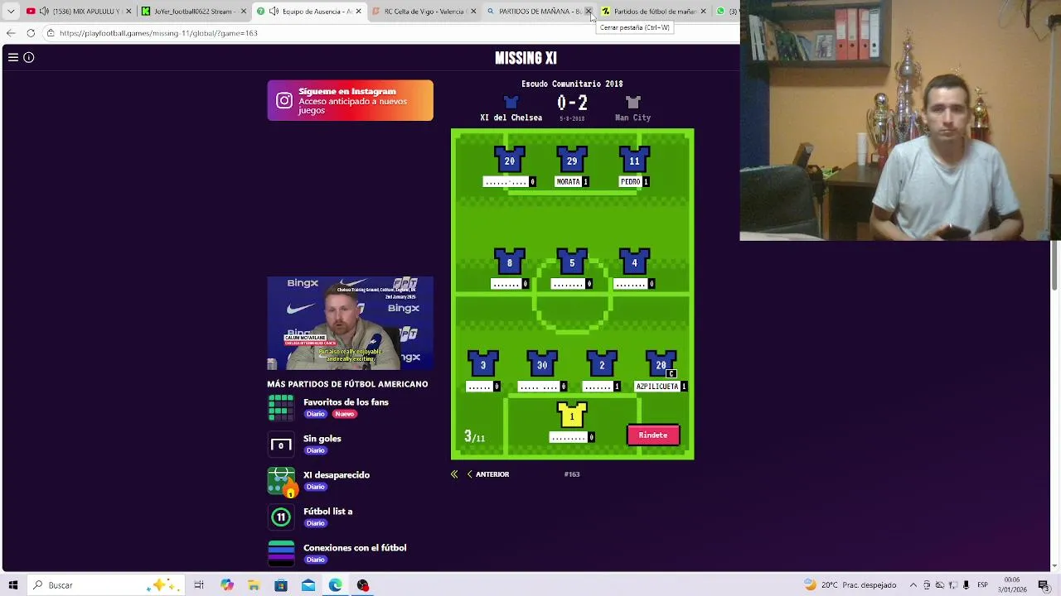1061x596 pixels.
Task: Click the Instagram logo icon
Action: 284,100
